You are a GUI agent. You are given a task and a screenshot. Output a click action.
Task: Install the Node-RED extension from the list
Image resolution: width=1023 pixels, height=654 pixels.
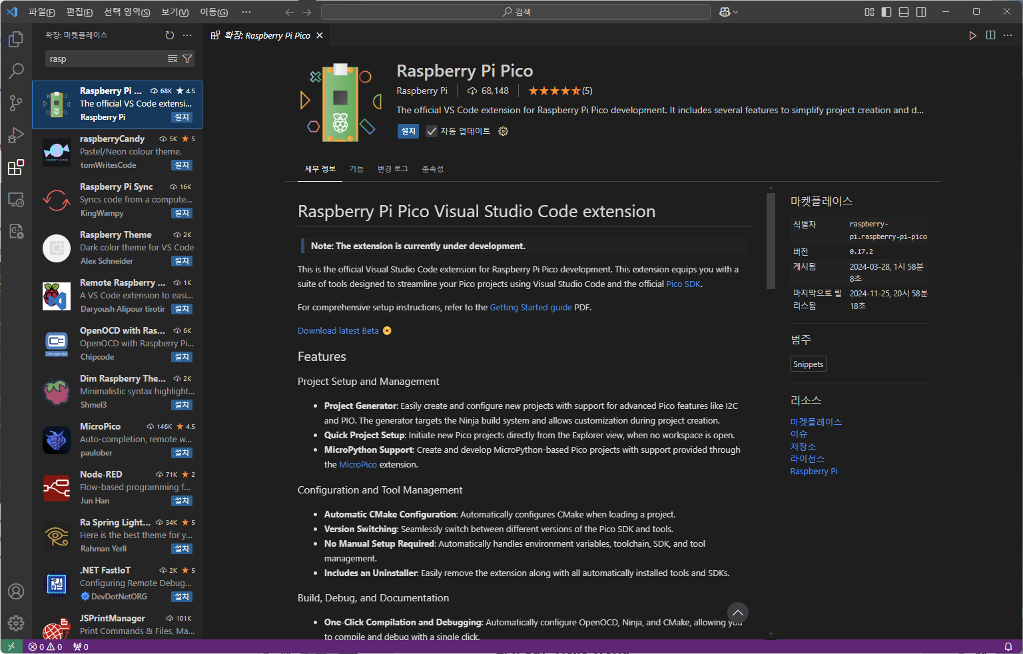[182, 501]
